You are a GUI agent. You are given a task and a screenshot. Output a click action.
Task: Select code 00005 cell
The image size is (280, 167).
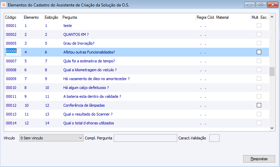[x=11, y=43]
